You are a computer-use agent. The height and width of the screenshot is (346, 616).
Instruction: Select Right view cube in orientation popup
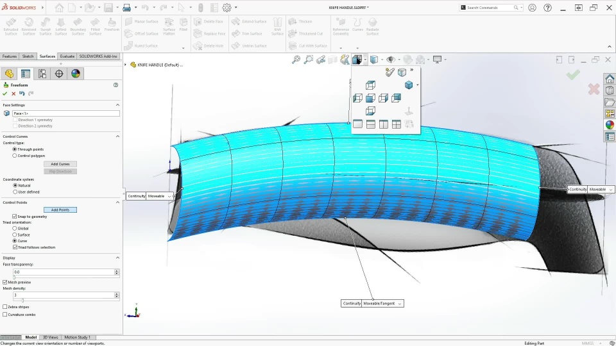point(383,98)
